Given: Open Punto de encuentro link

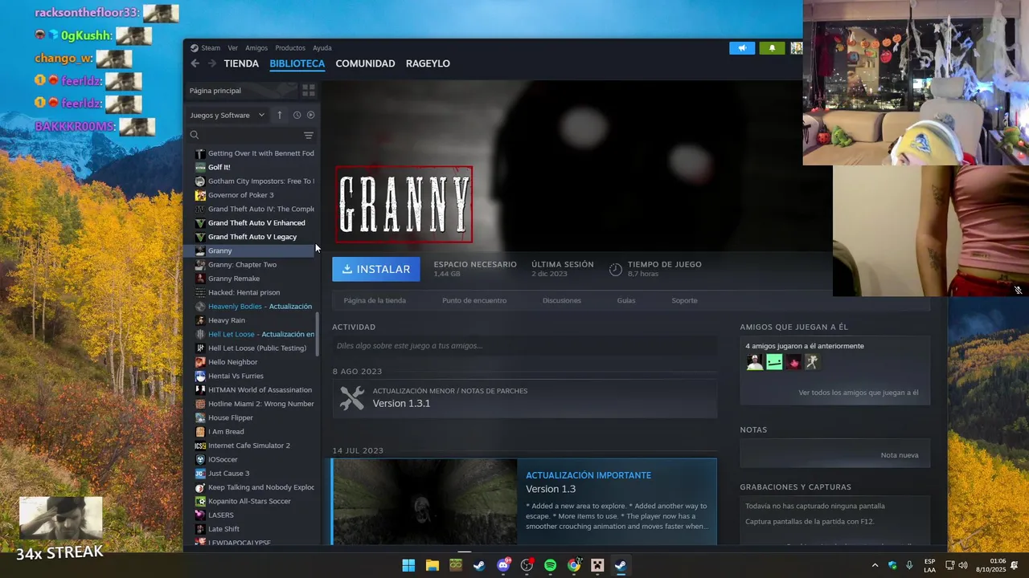Looking at the screenshot, I should click(474, 300).
